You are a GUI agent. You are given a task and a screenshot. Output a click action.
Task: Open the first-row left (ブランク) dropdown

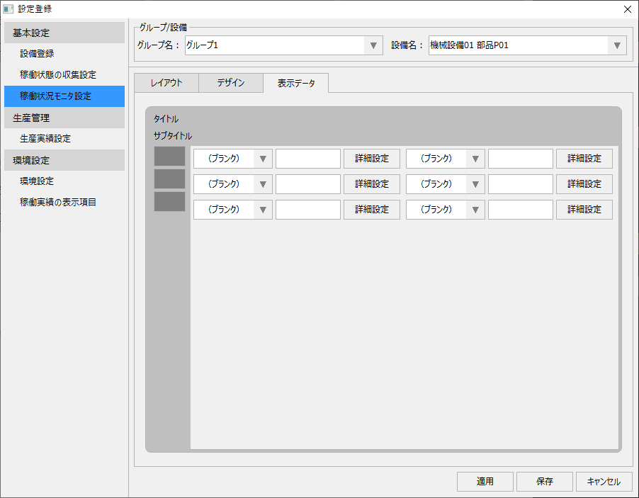tap(262, 158)
